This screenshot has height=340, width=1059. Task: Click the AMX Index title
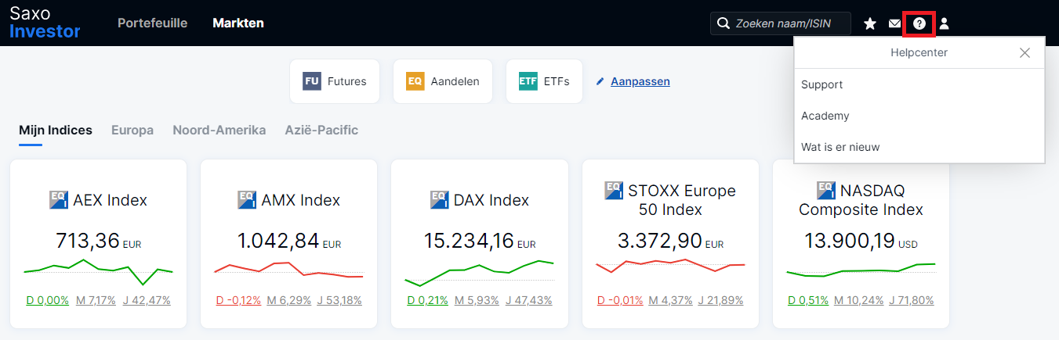point(300,200)
